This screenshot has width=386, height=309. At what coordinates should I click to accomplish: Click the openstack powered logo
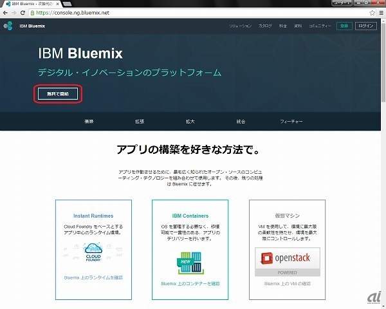288,262
